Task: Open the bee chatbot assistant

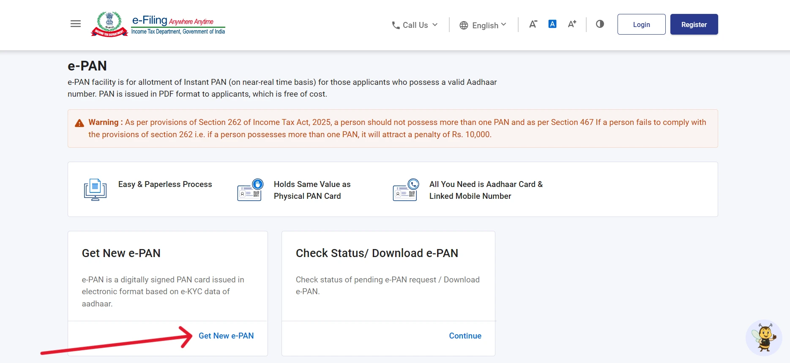Action: 764,338
